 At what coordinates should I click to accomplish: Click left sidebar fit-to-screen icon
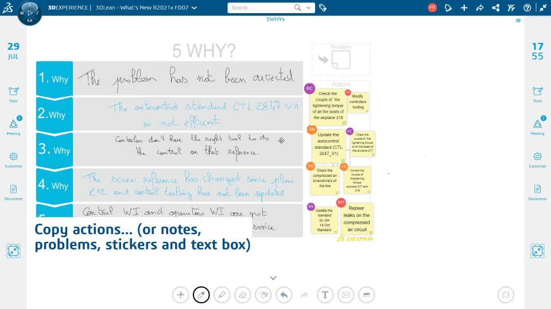point(13,251)
